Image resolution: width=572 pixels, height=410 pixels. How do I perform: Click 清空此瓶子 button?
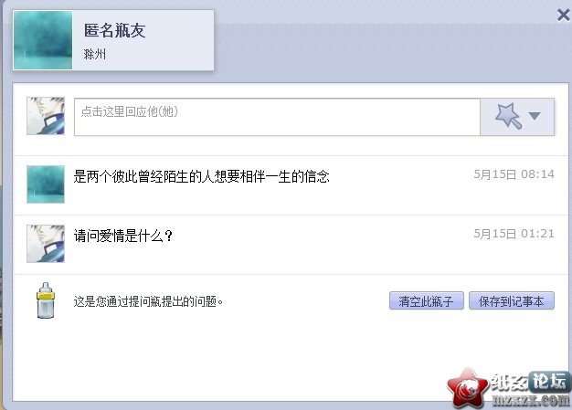click(427, 301)
